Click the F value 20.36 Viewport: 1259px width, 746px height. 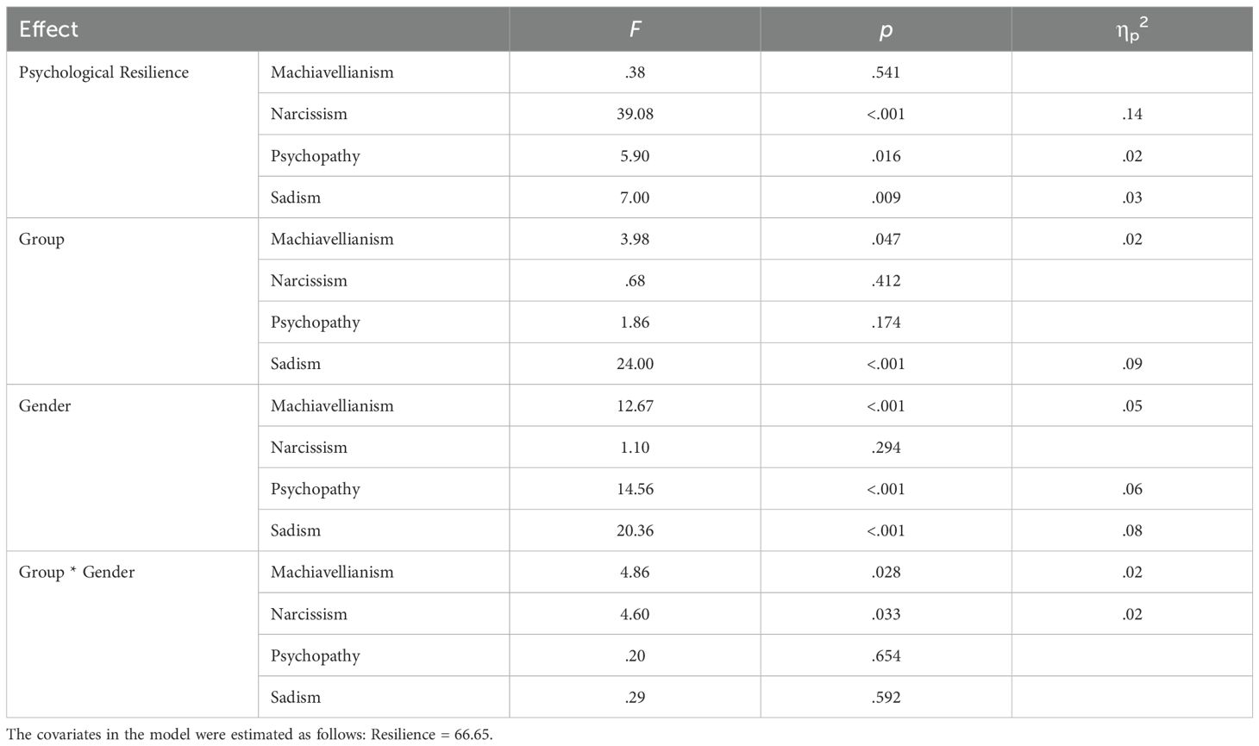635,530
